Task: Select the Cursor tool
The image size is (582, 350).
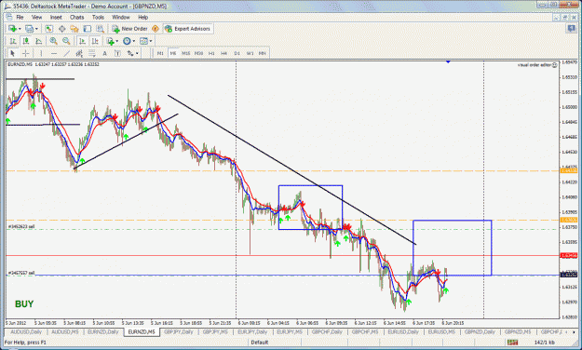Action: (12, 53)
